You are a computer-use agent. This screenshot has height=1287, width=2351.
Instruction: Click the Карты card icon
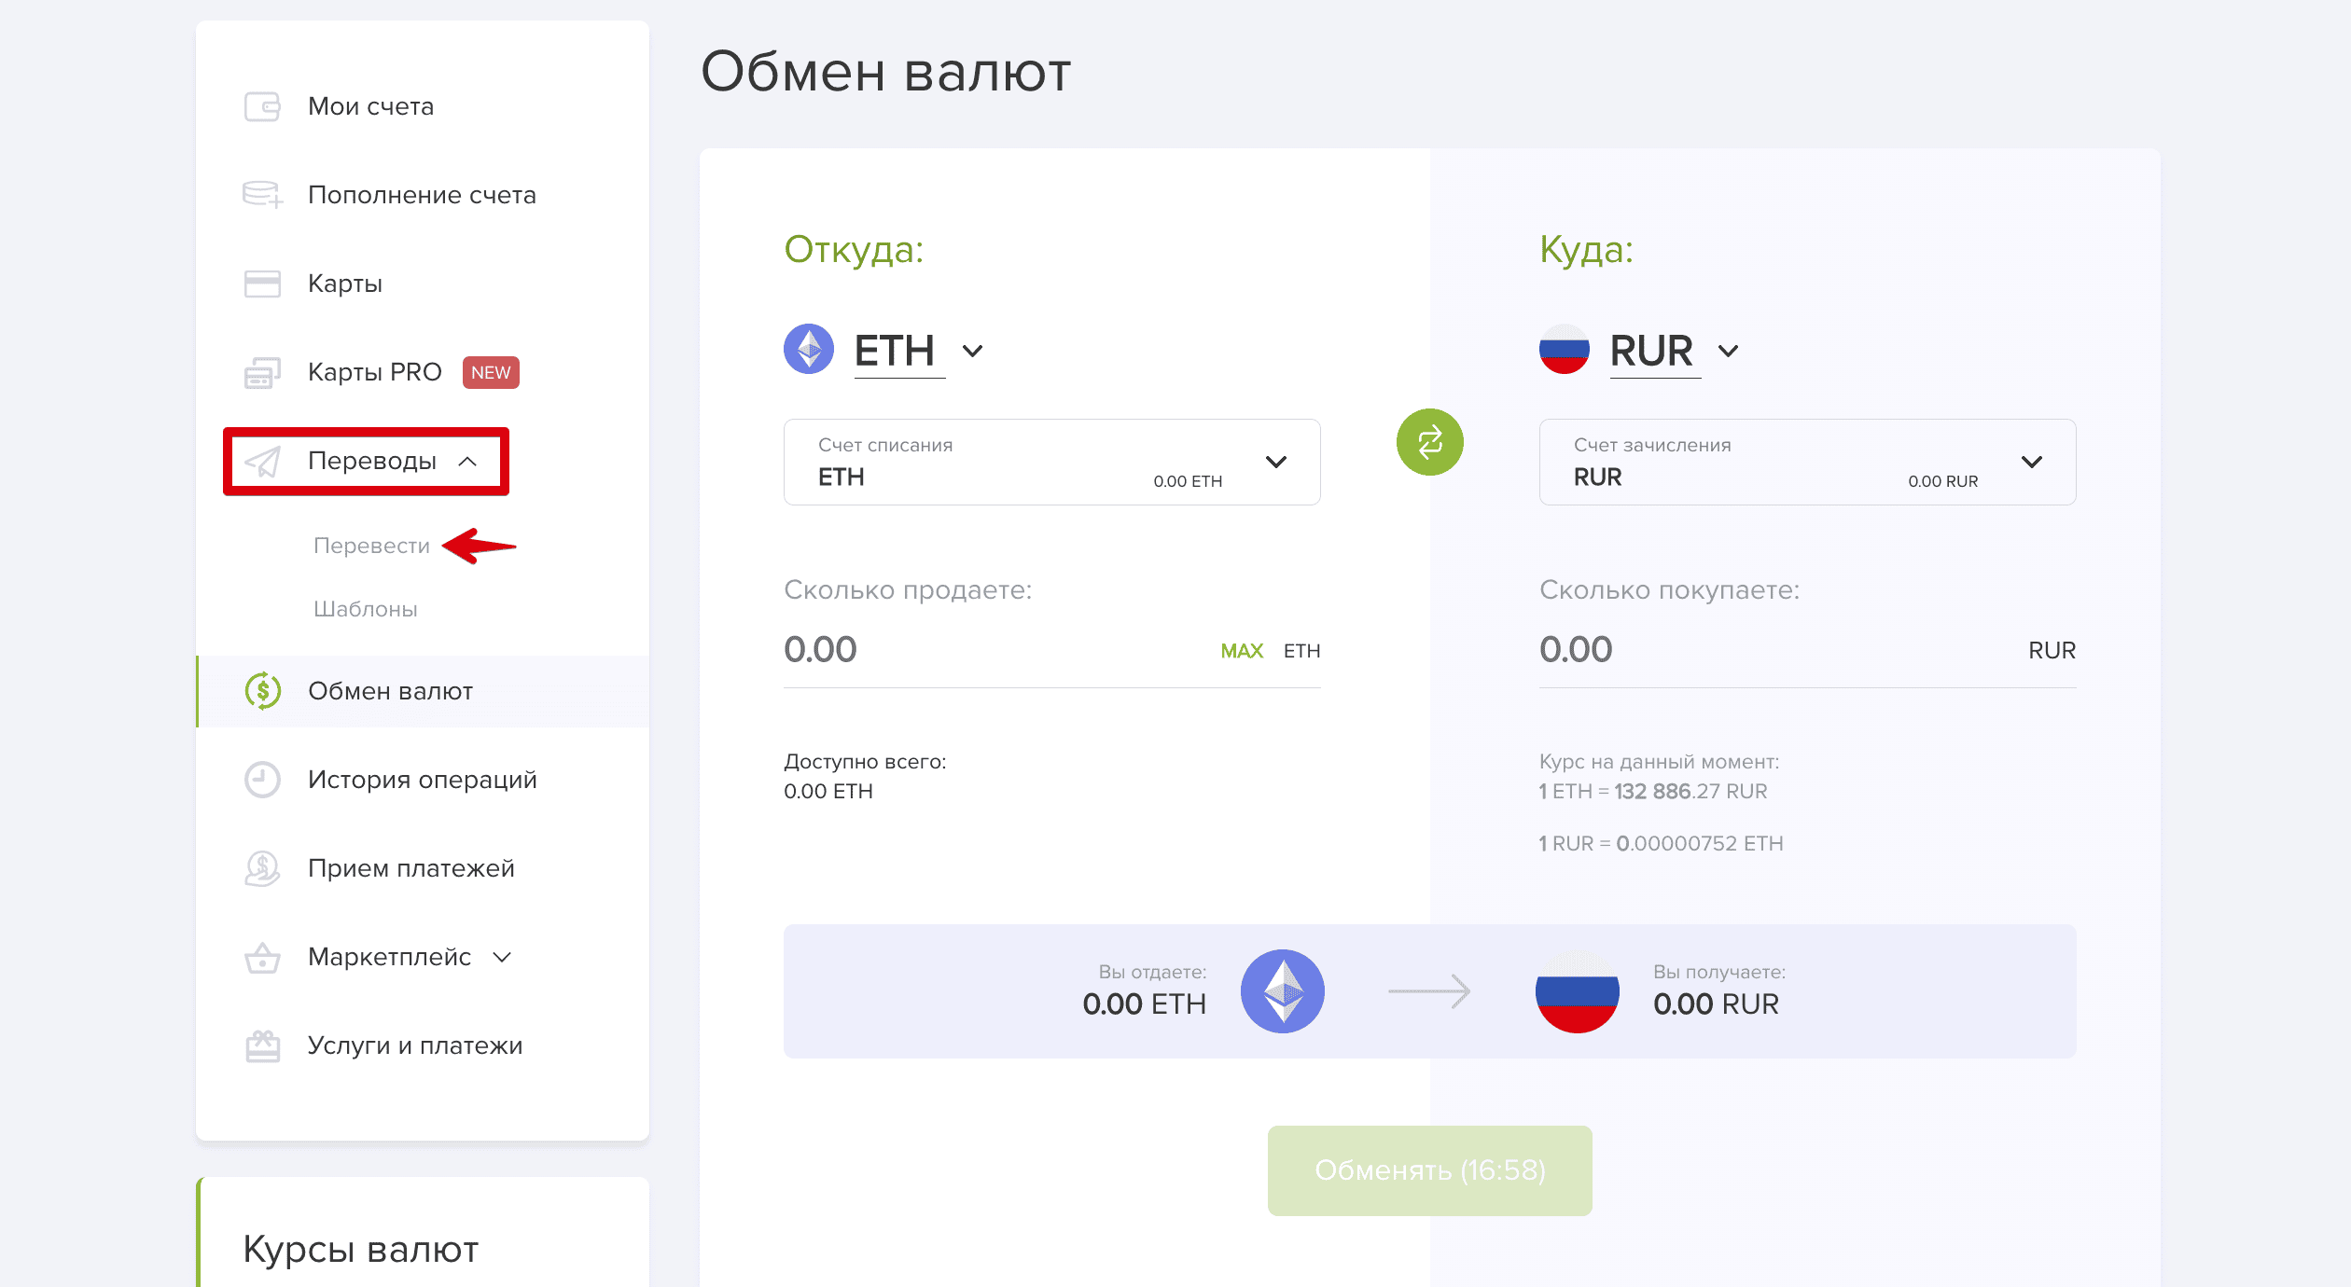click(x=262, y=284)
